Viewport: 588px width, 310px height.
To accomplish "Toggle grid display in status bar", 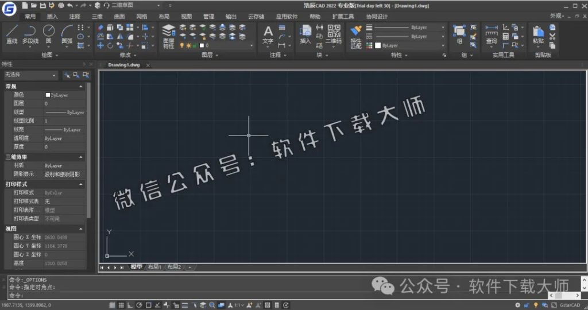I will [121, 305].
